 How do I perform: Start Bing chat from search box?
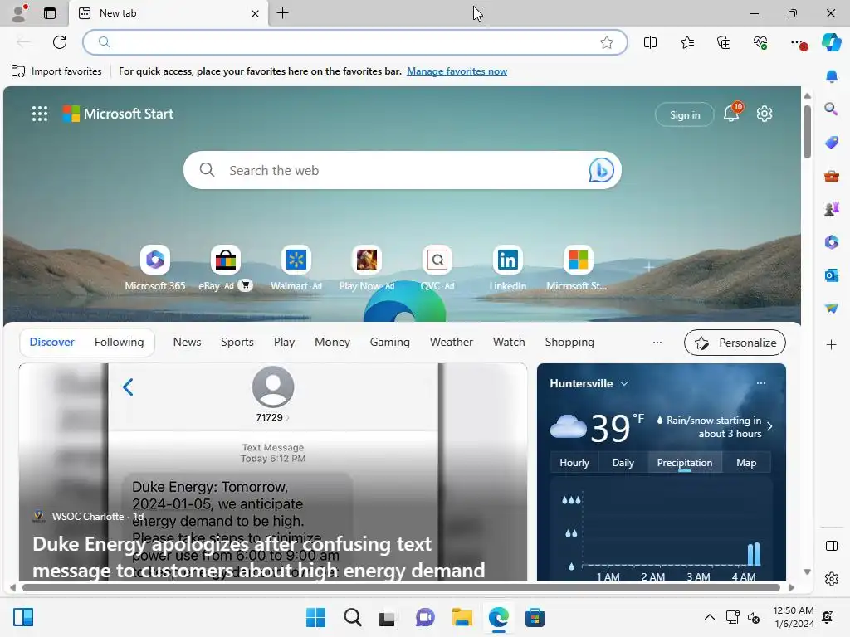[x=601, y=170]
